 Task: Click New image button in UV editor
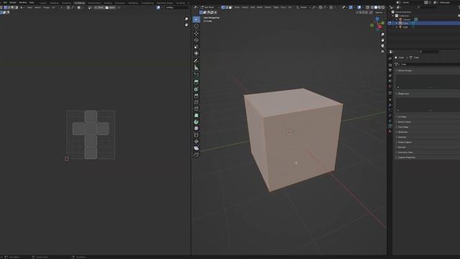[99, 7]
